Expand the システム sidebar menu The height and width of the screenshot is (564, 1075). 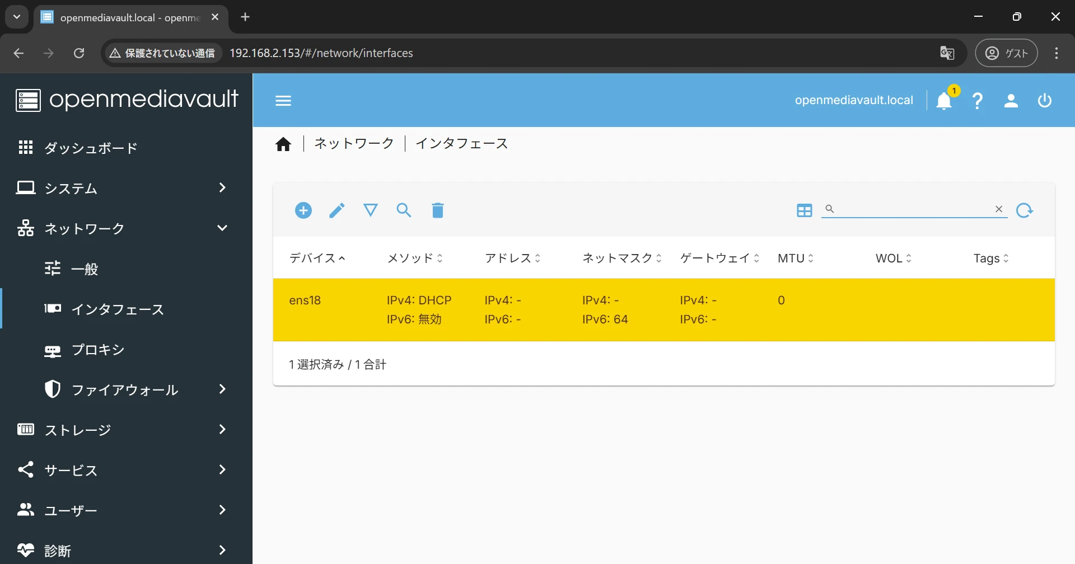[126, 188]
